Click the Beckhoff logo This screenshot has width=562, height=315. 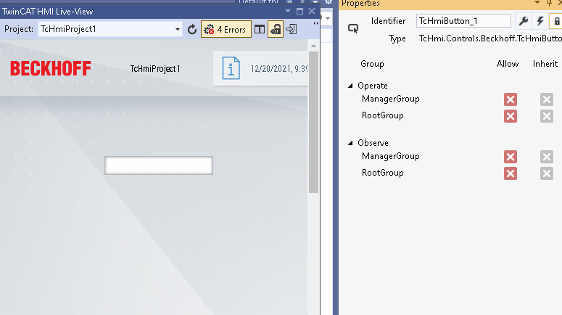click(51, 68)
